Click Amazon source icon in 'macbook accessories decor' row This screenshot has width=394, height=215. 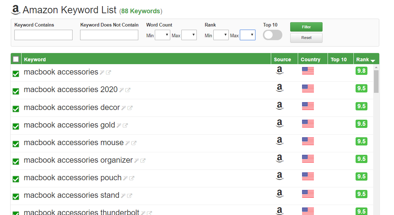coord(279,106)
